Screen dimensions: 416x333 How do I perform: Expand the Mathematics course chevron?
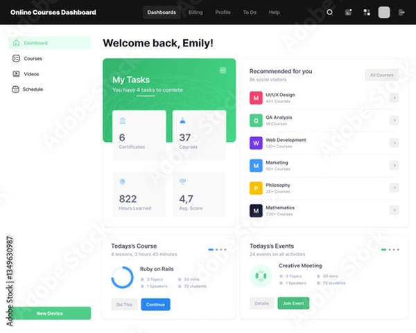394,210
